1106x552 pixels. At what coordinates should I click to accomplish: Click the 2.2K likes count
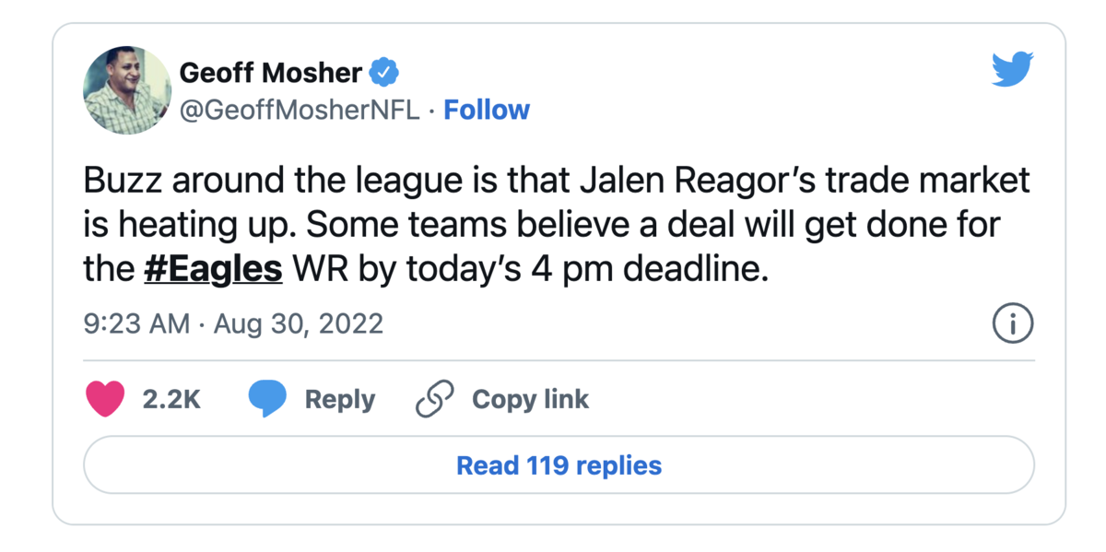pyautogui.click(x=171, y=399)
